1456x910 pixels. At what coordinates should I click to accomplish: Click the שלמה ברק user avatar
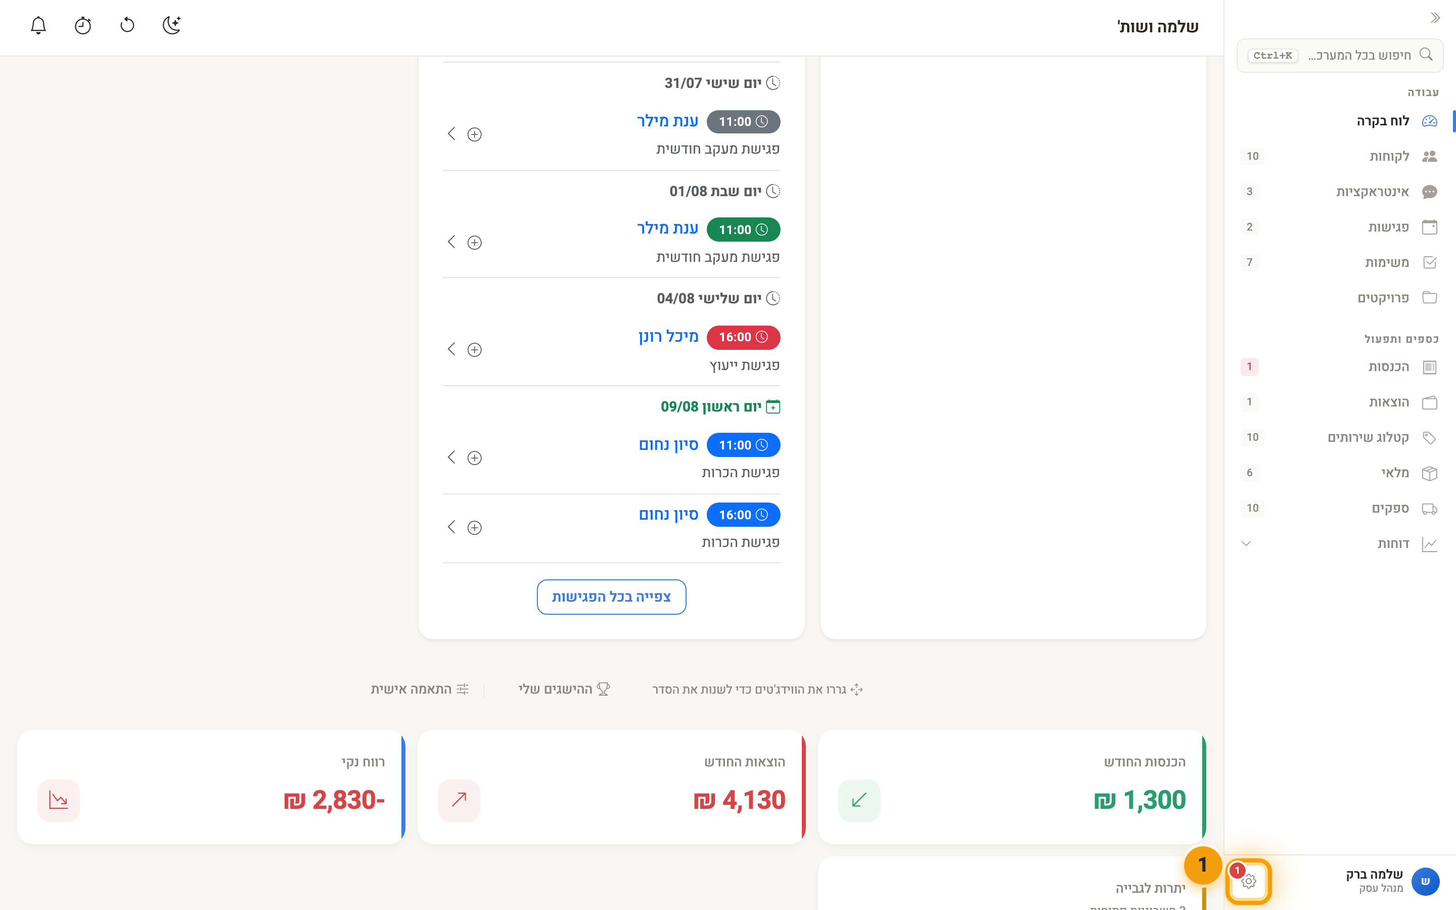point(1425,882)
